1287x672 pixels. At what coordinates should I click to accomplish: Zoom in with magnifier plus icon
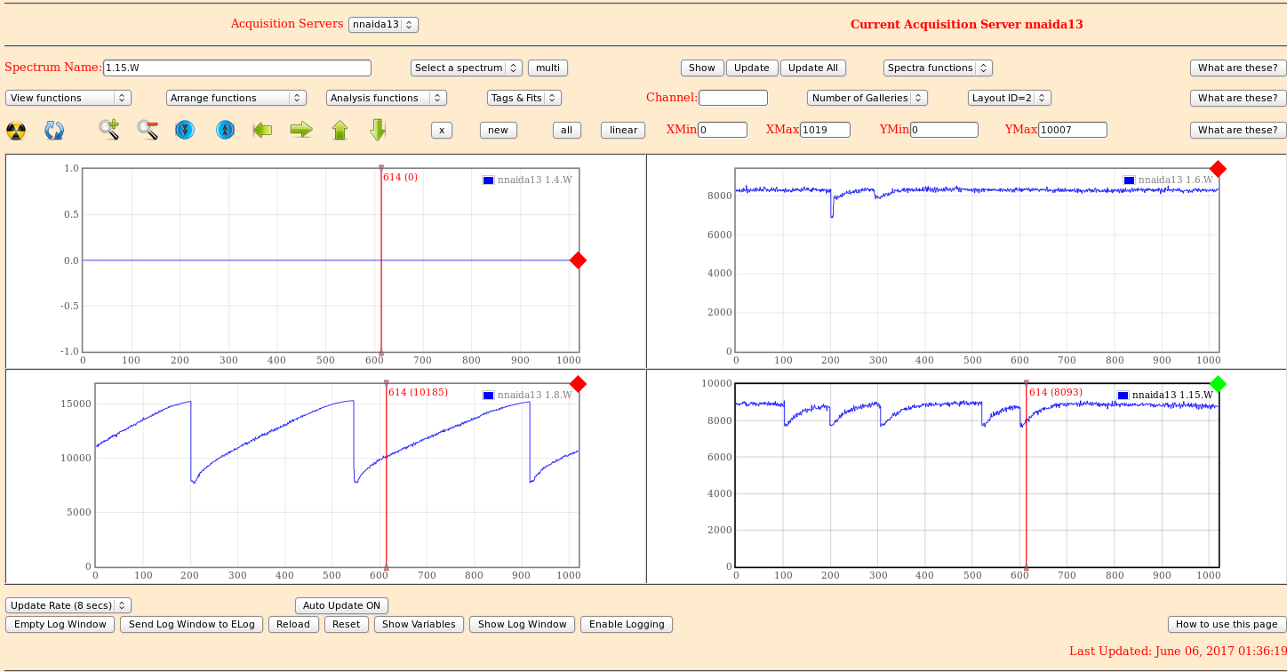(x=109, y=130)
